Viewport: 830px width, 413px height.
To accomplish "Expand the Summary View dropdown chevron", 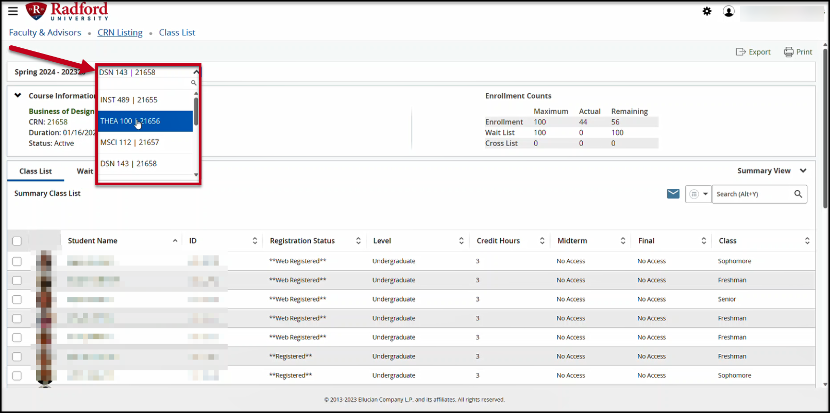I will pyautogui.click(x=803, y=171).
